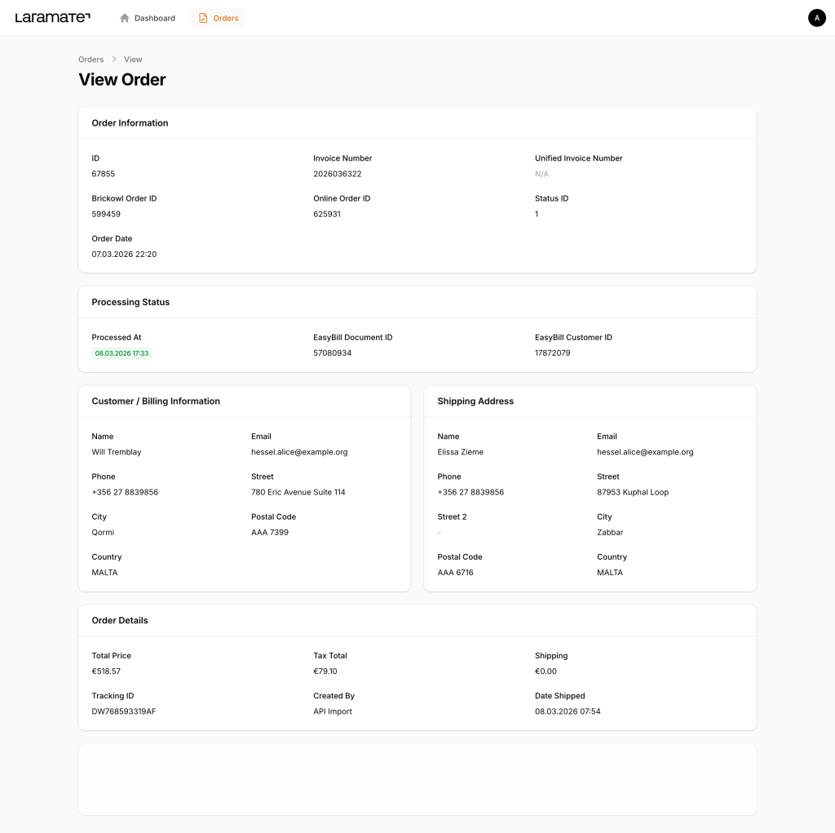
Task: Click the View Order page title
Action: [122, 79]
